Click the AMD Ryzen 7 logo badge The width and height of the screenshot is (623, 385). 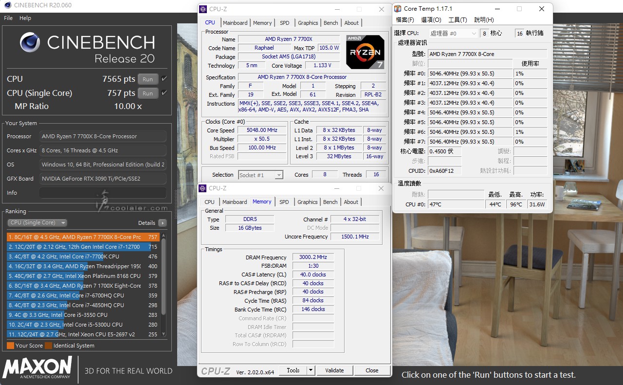[365, 52]
